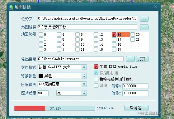
Task: Uncheck map level 16
Action: 114,34
